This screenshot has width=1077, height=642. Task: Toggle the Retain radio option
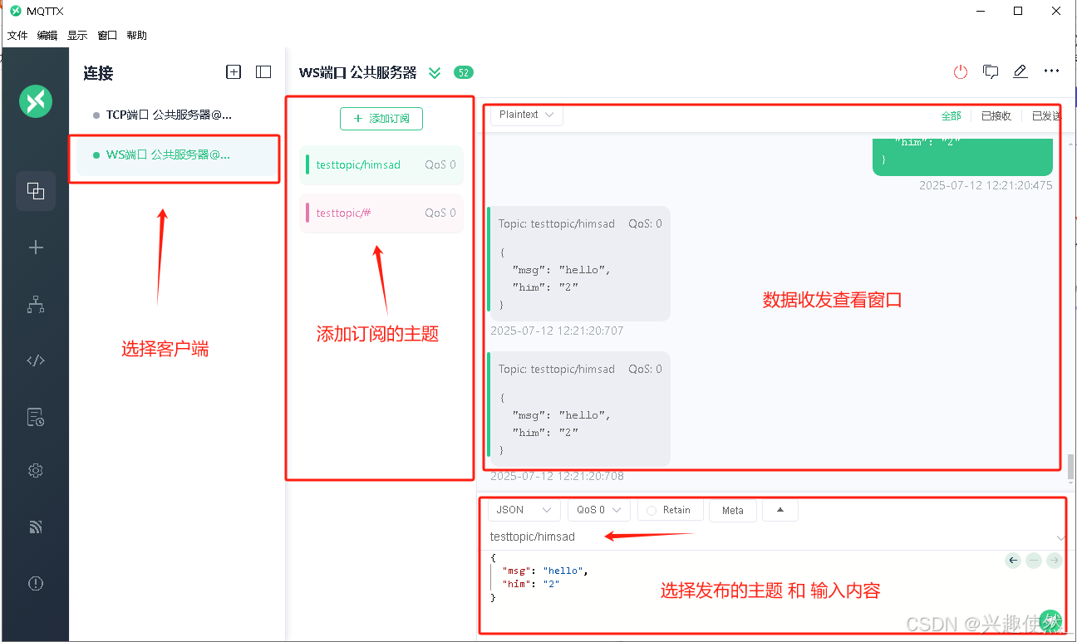coord(652,510)
